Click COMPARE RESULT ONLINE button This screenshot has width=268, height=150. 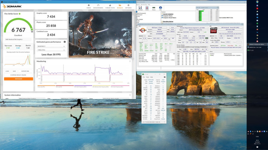point(18,75)
